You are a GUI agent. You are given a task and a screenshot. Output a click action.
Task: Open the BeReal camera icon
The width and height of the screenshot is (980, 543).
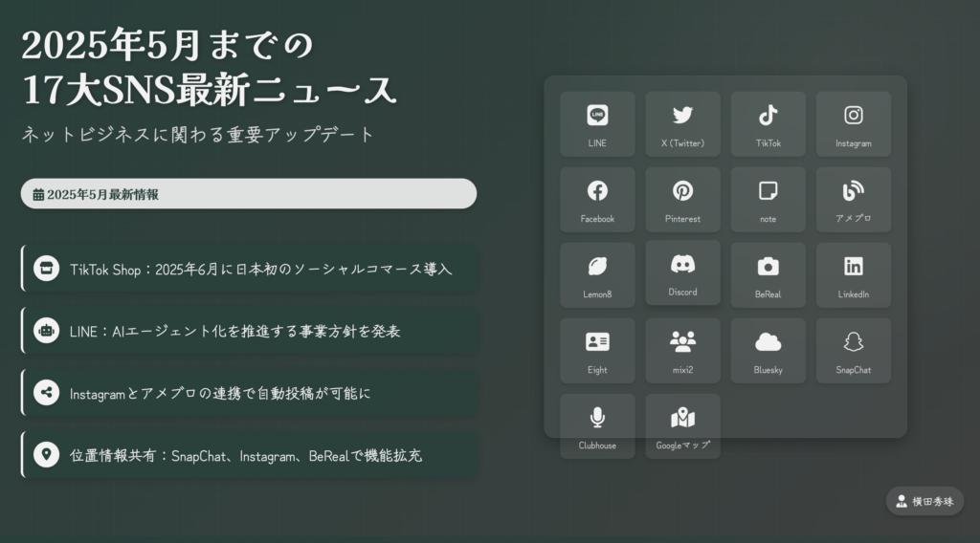[768, 267]
